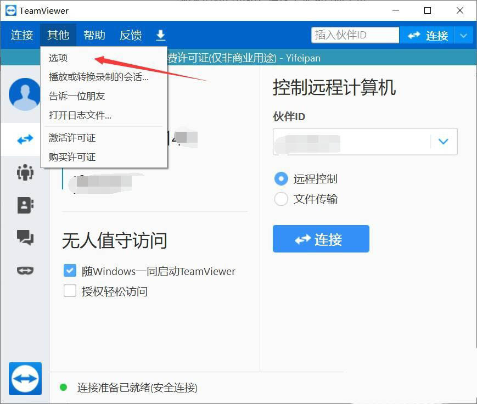
Task: Click the 无人值守访问 heading
Action: click(x=115, y=240)
